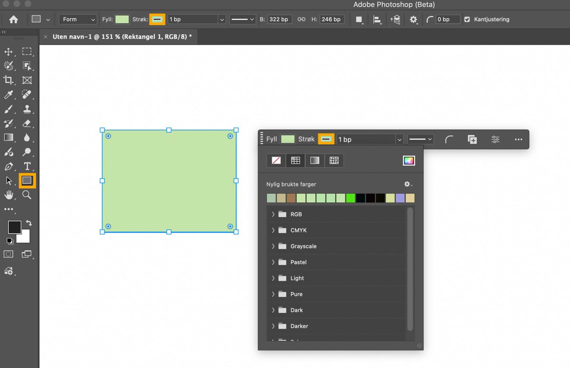Disable the Kantjustering checkbox
Viewport: 570px width, 368px height.
(467, 19)
